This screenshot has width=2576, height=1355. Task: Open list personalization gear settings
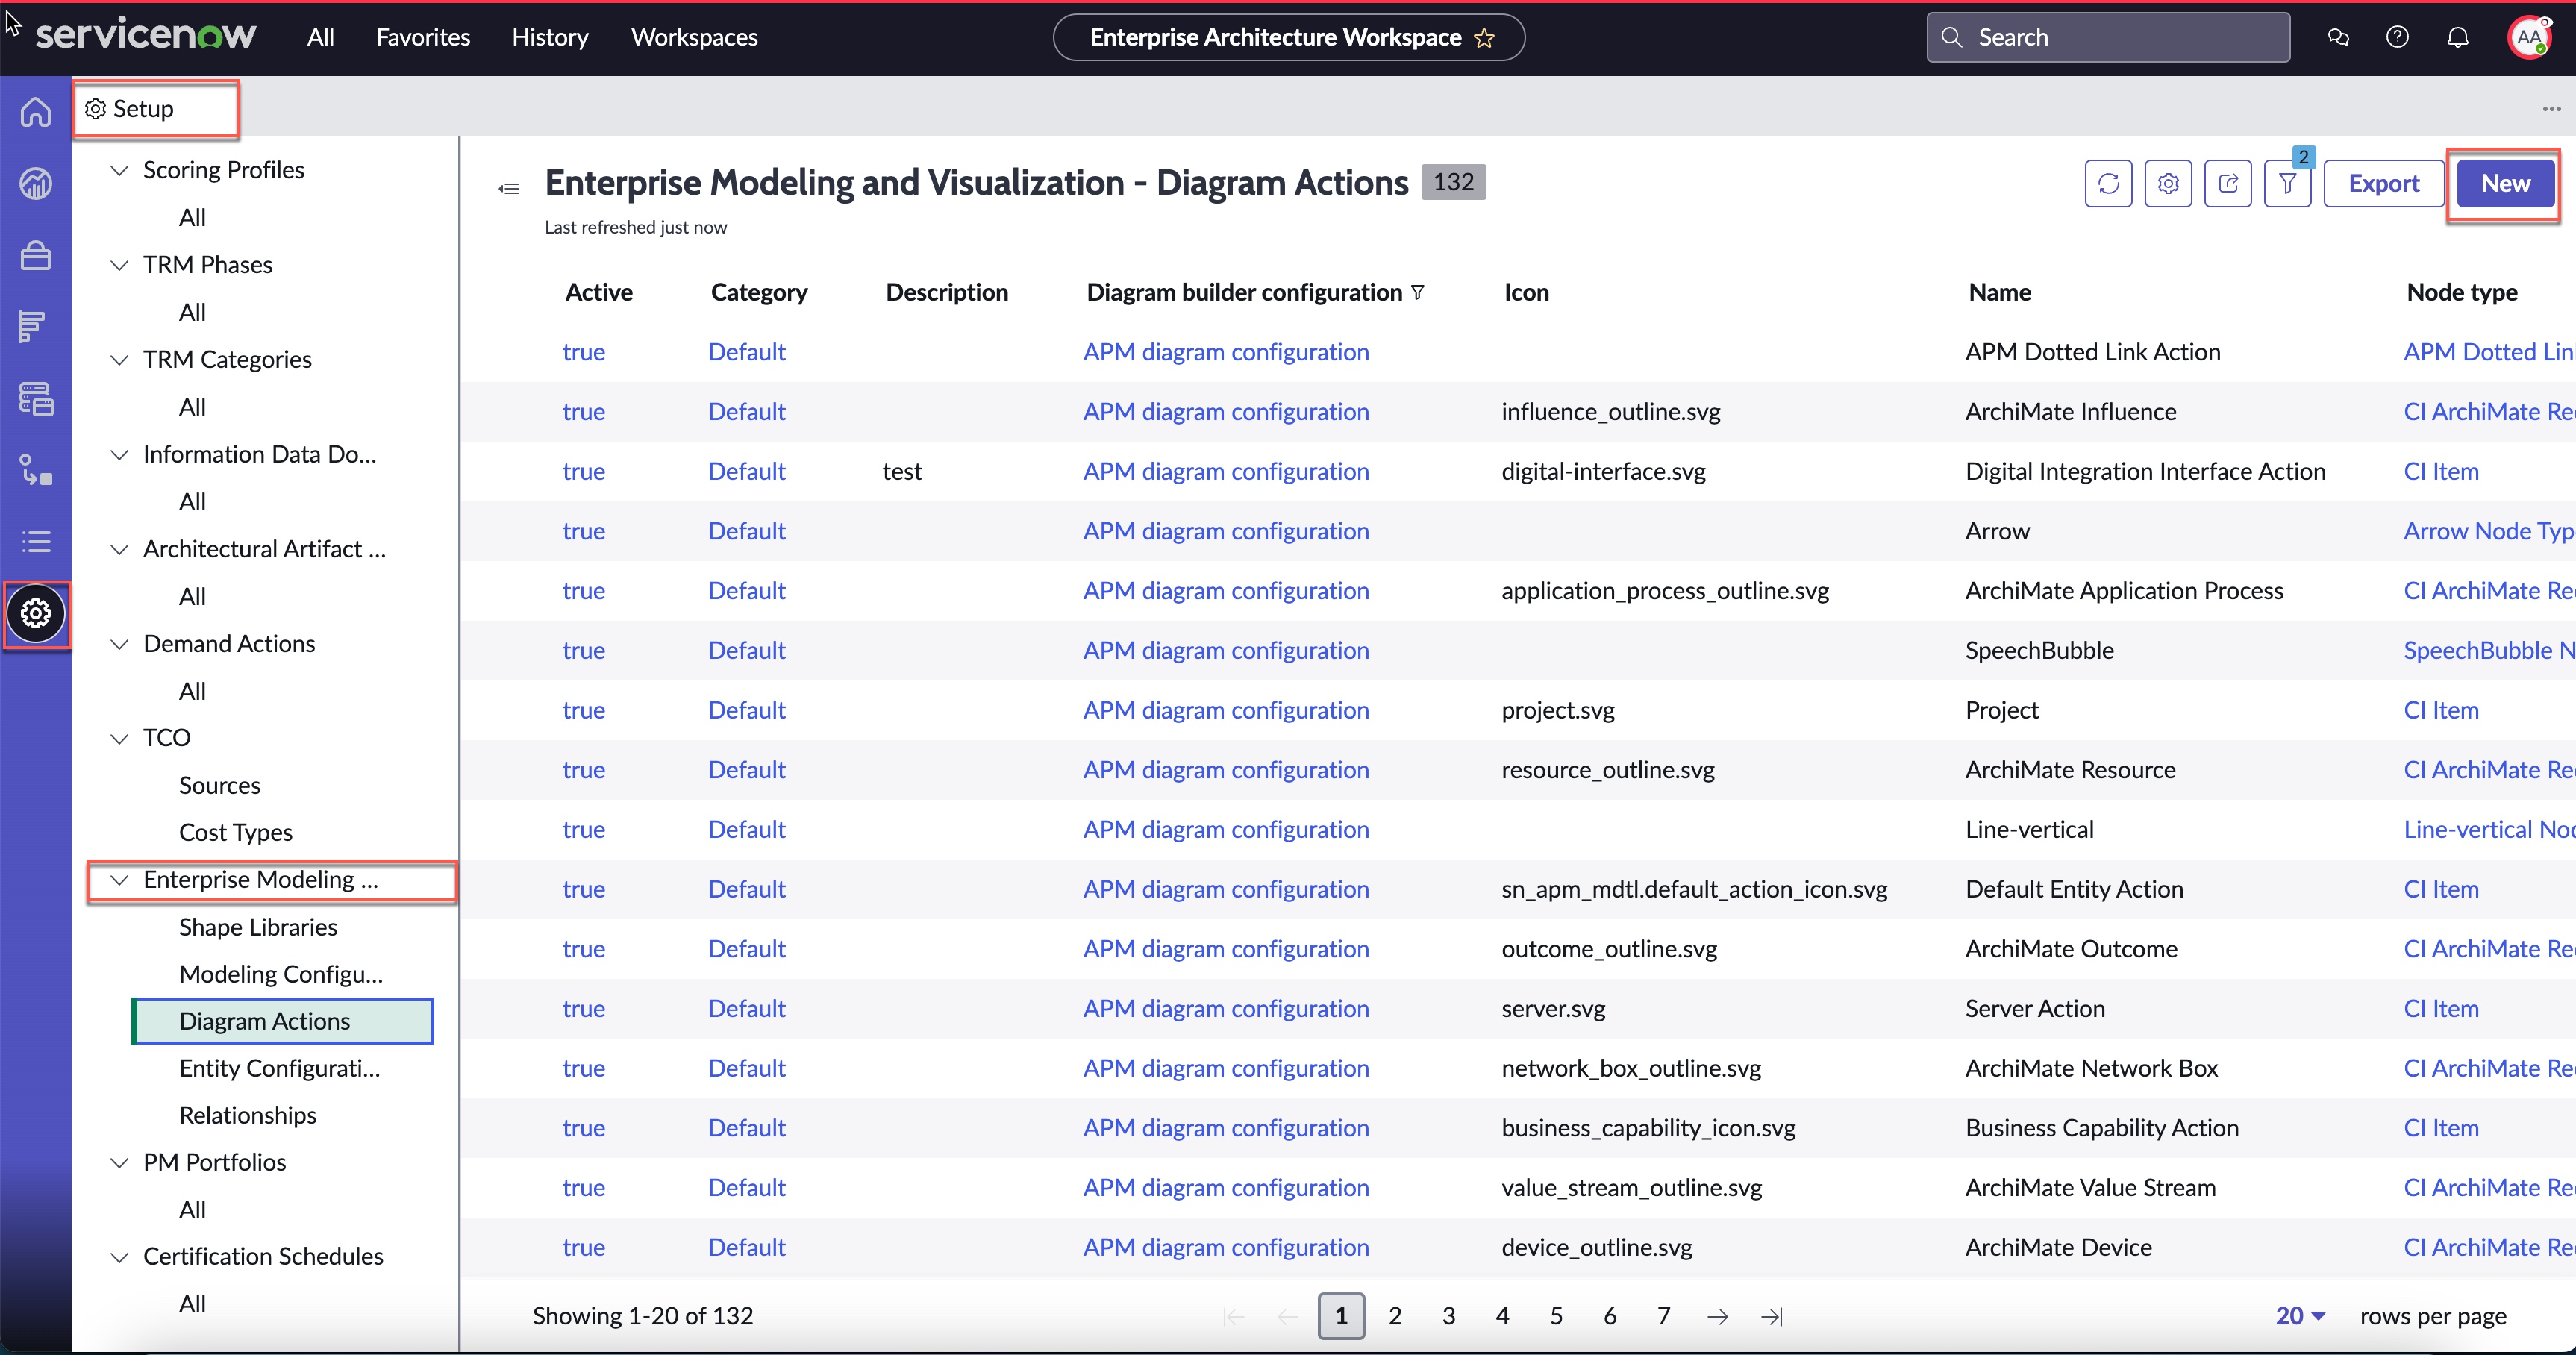click(x=2168, y=183)
